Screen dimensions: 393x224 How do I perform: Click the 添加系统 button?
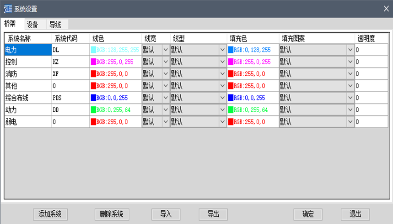pos(50,214)
